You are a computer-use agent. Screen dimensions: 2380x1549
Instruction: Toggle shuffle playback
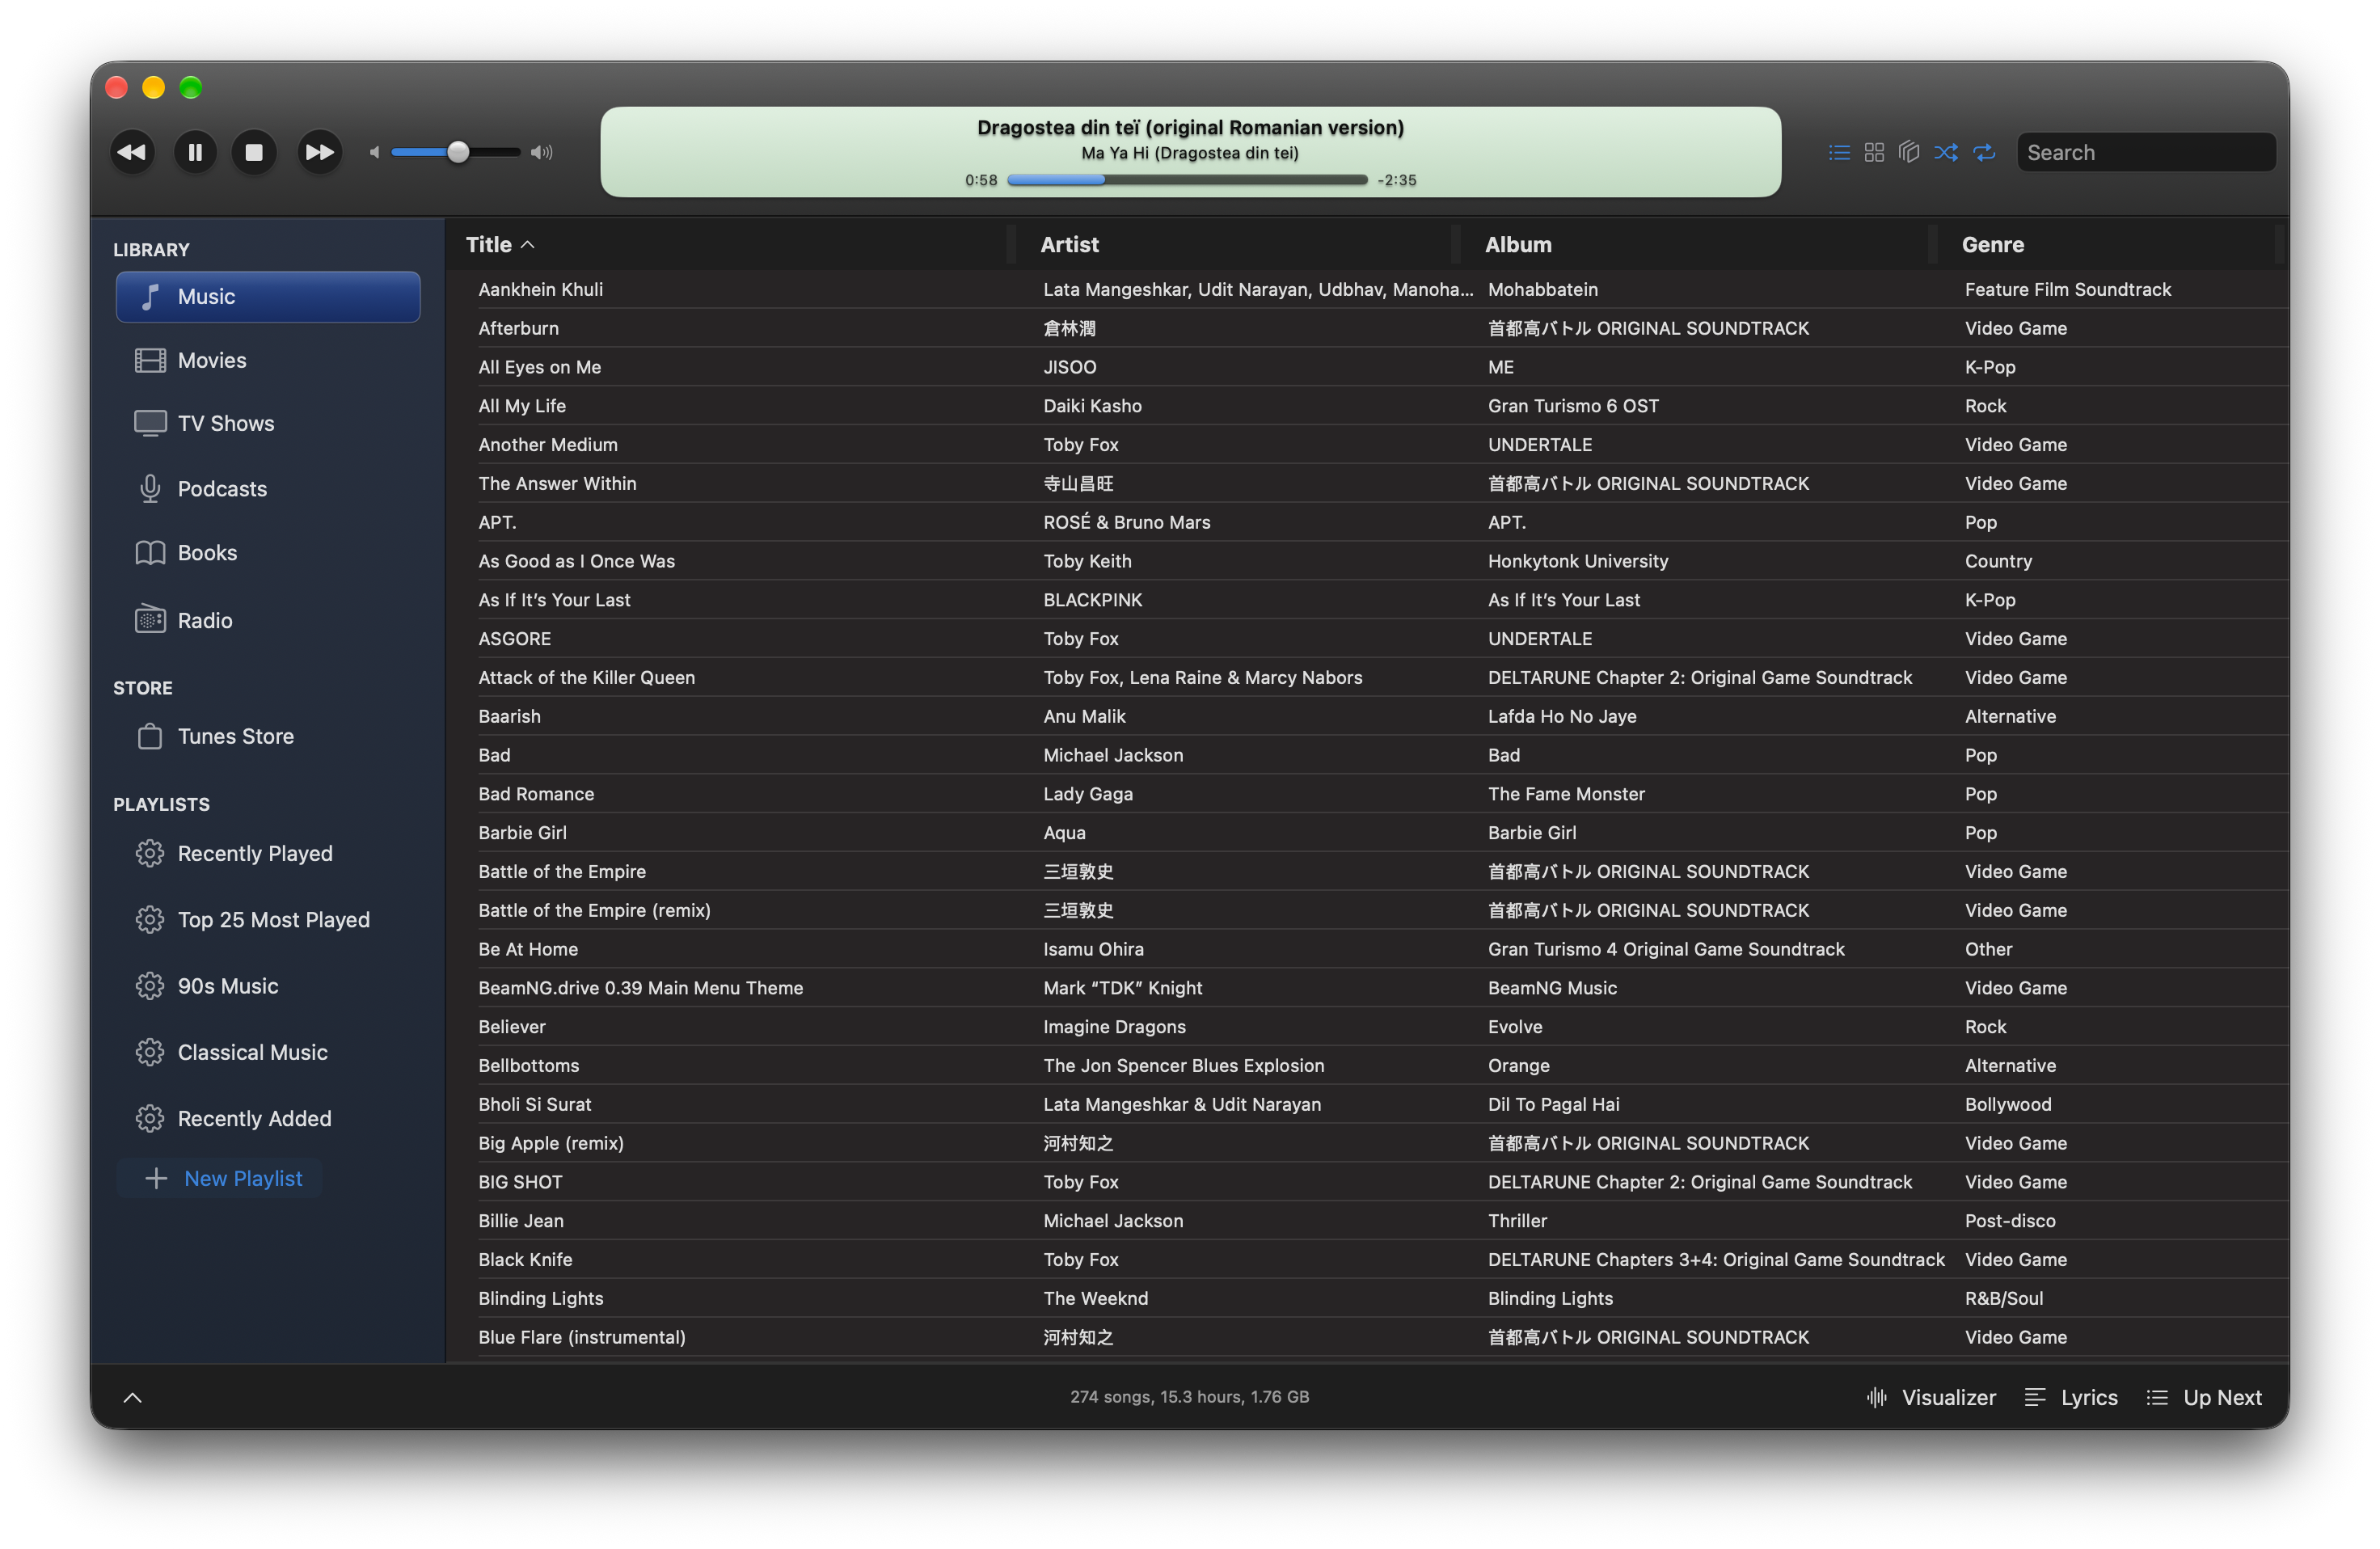tap(1946, 152)
